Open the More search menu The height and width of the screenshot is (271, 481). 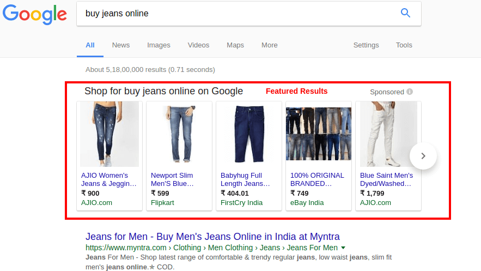coord(269,45)
